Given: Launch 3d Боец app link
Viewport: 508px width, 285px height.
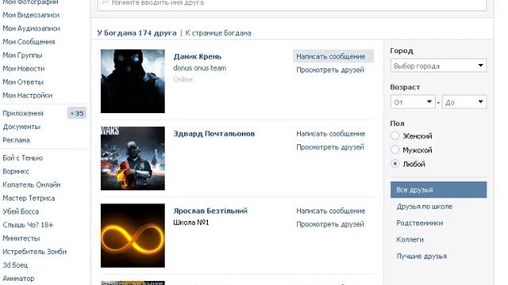Looking at the screenshot, I should coord(15,265).
